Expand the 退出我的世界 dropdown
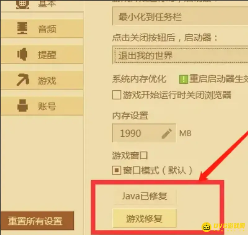 [180, 55]
